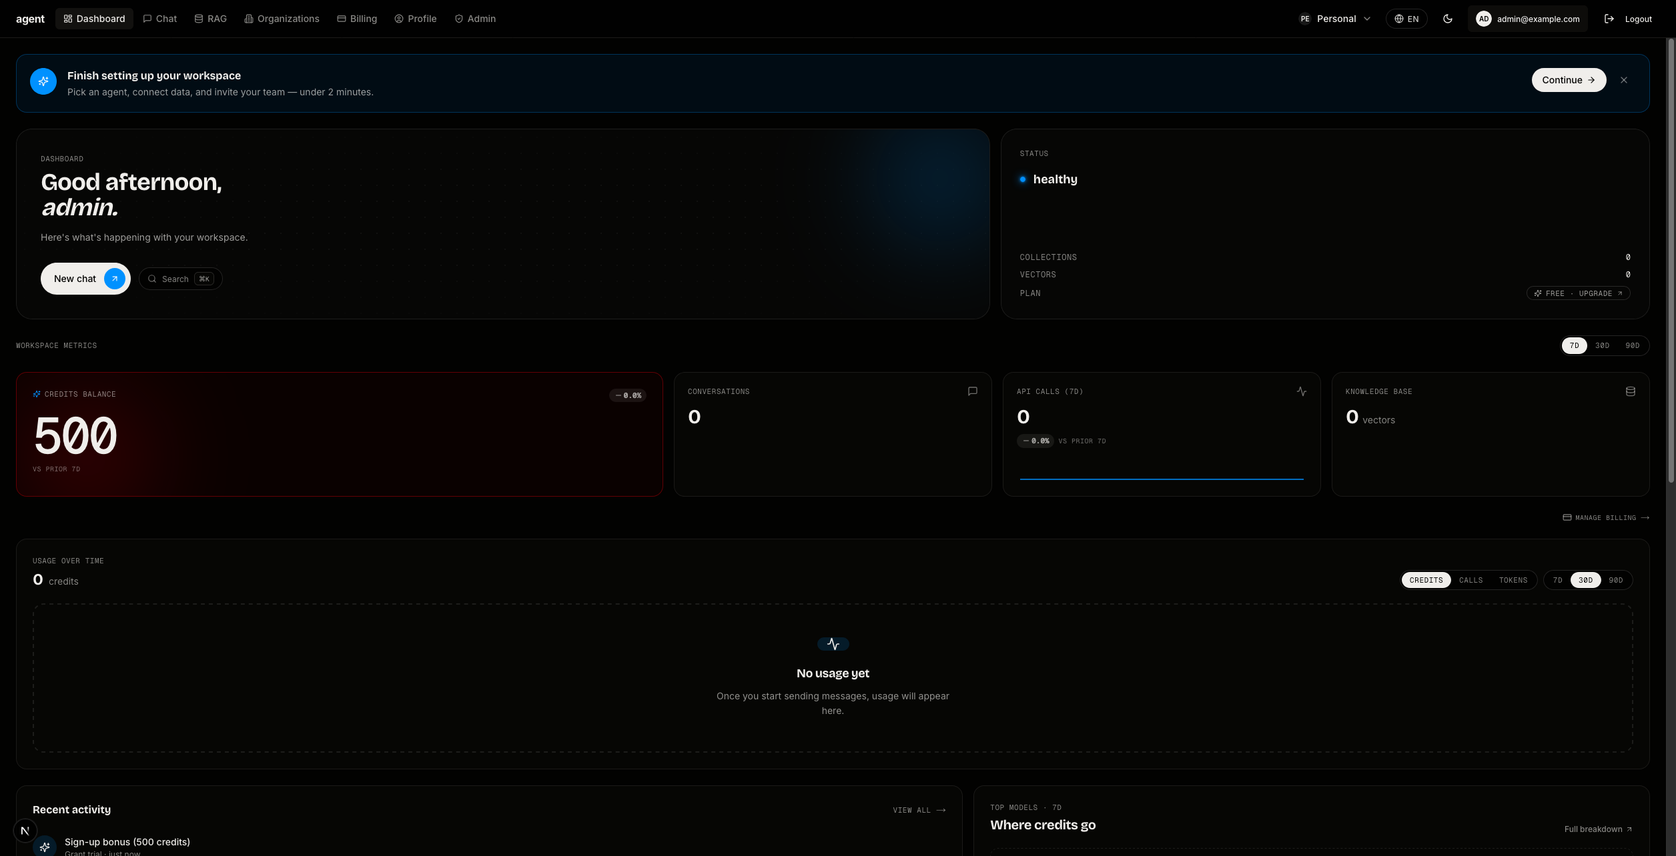1676x856 pixels.
Task: Click the No usage yet pulse icon
Action: [833, 644]
